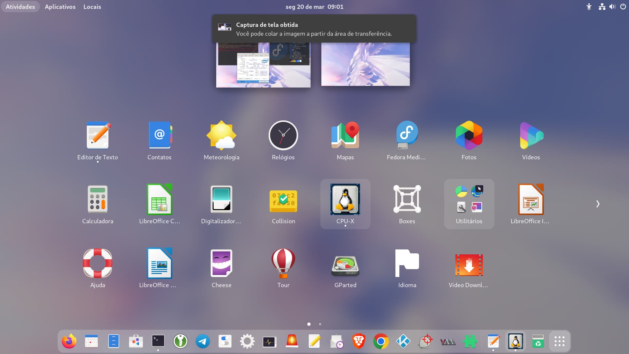Open the Editor de Texto app
Screen dimensions: 629x354
coord(98,140)
